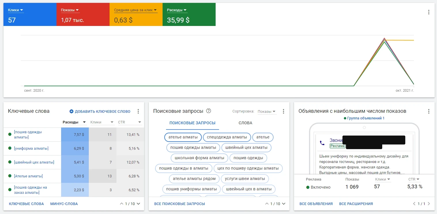437x214 pixels.
Task: Click status dot for [Ателье алматы] keyword
Action: coord(10,176)
